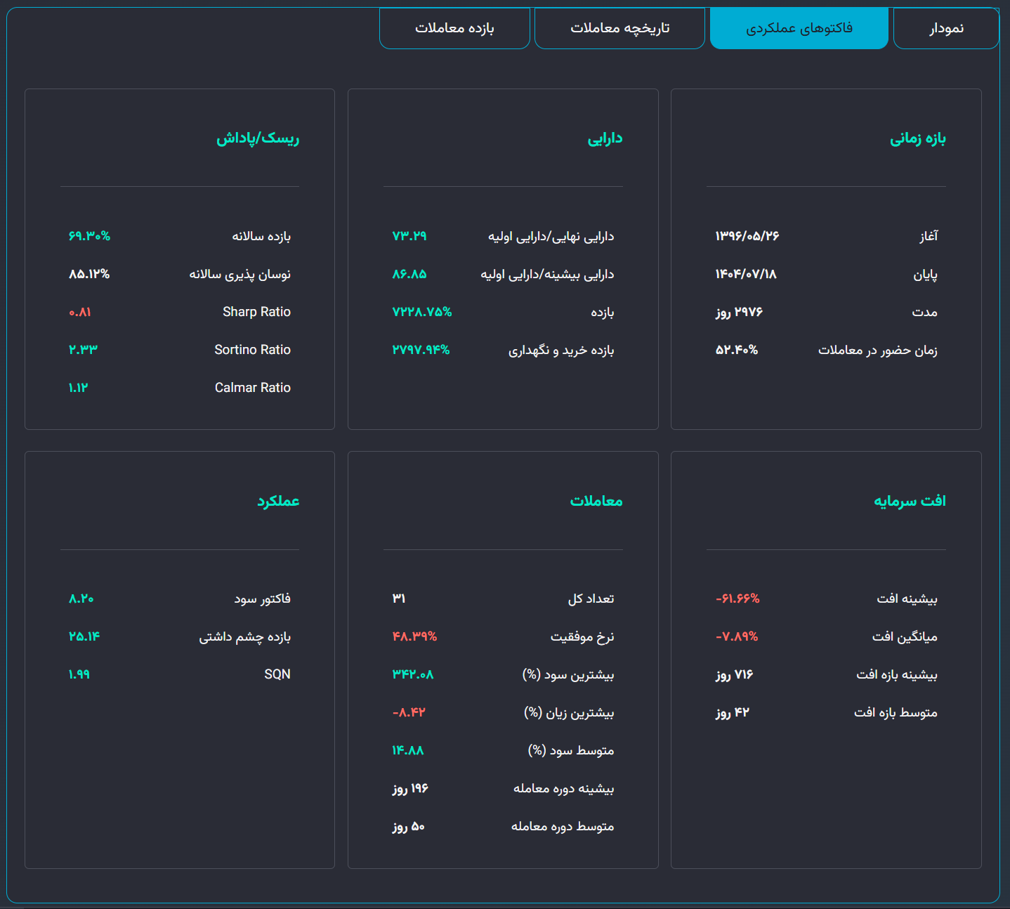
Task: Open the نمودار (chart) tab
Action: 946,29
